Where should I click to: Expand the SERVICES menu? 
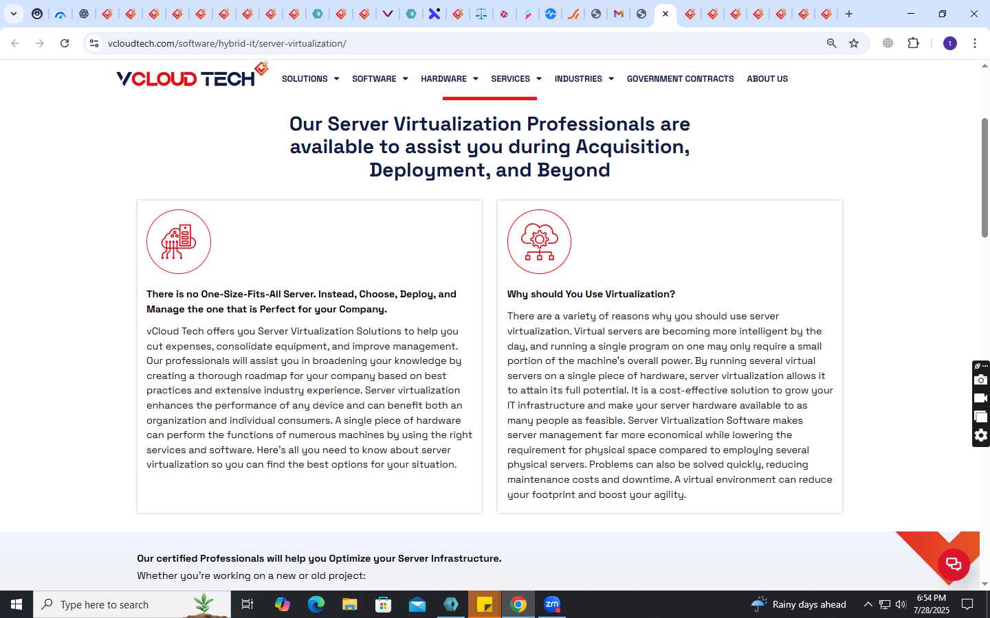click(x=516, y=79)
